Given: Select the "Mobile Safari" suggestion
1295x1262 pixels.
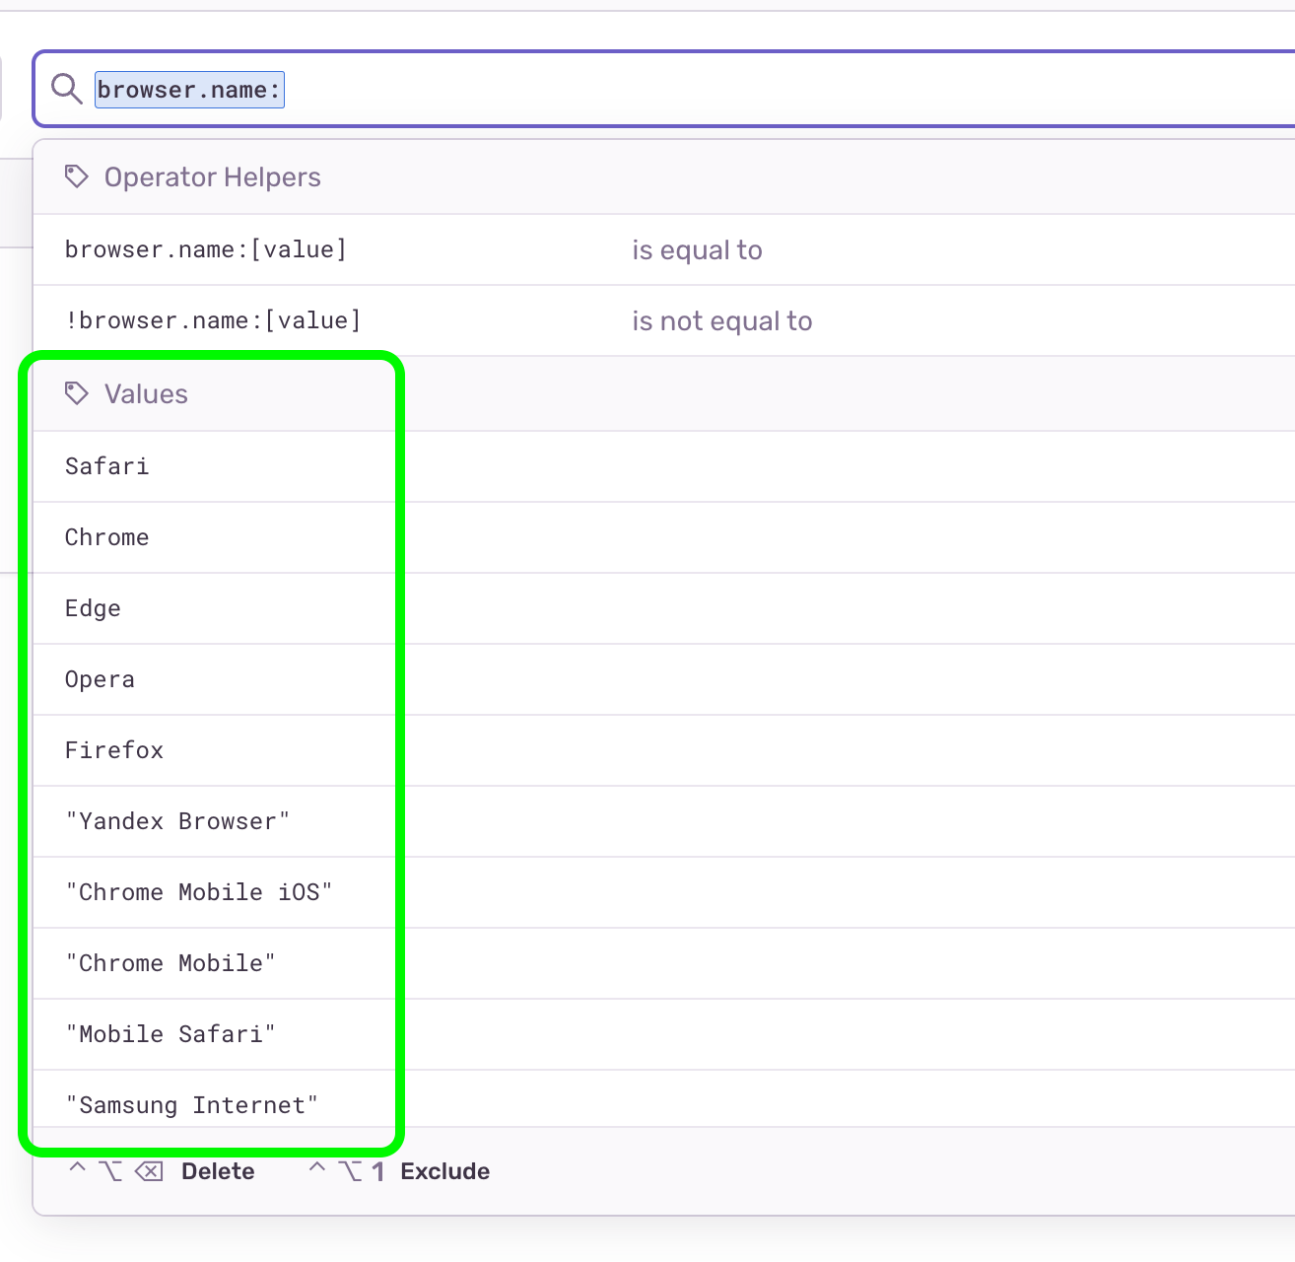Looking at the screenshot, I should [x=170, y=1033].
